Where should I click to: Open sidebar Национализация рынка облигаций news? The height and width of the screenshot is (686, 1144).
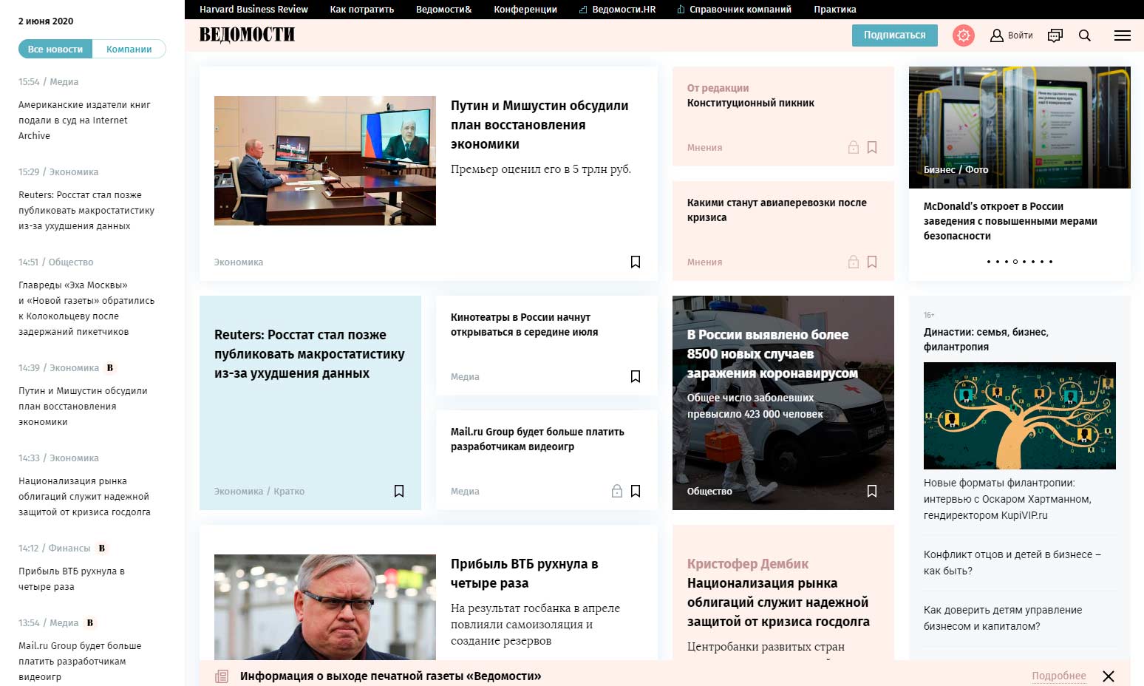pyautogui.click(x=84, y=496)
